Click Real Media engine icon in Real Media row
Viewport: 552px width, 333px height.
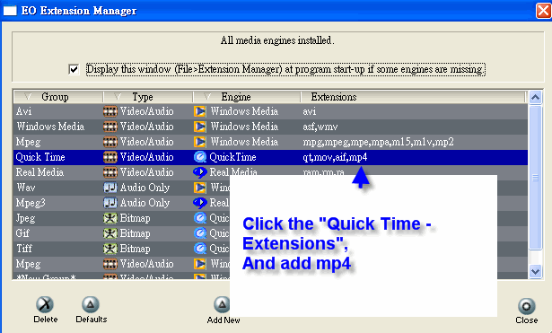pyautogui.click(x=200, y=172)
